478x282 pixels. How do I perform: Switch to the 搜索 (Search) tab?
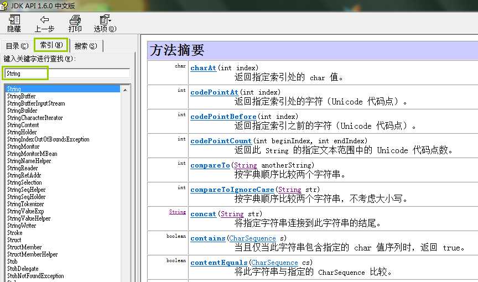86,46
